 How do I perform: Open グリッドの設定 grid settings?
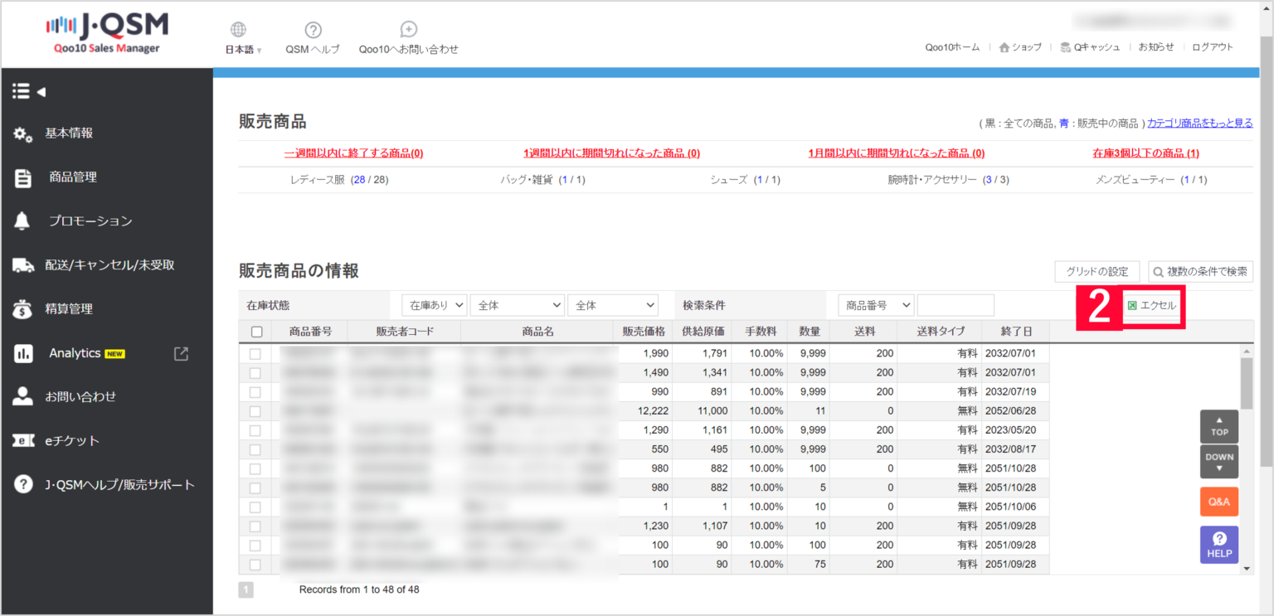(x=1097, y=271)
